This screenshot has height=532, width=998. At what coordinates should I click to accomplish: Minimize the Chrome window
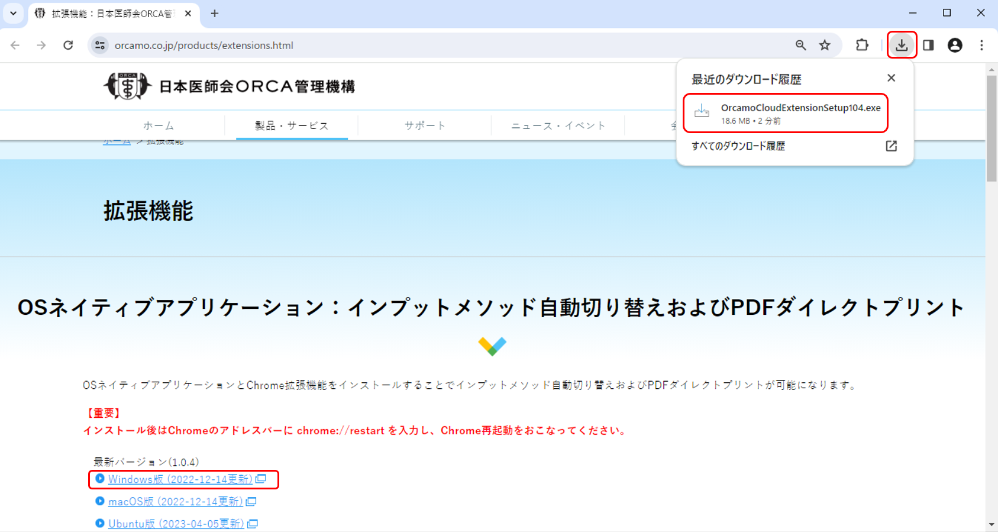913,13
